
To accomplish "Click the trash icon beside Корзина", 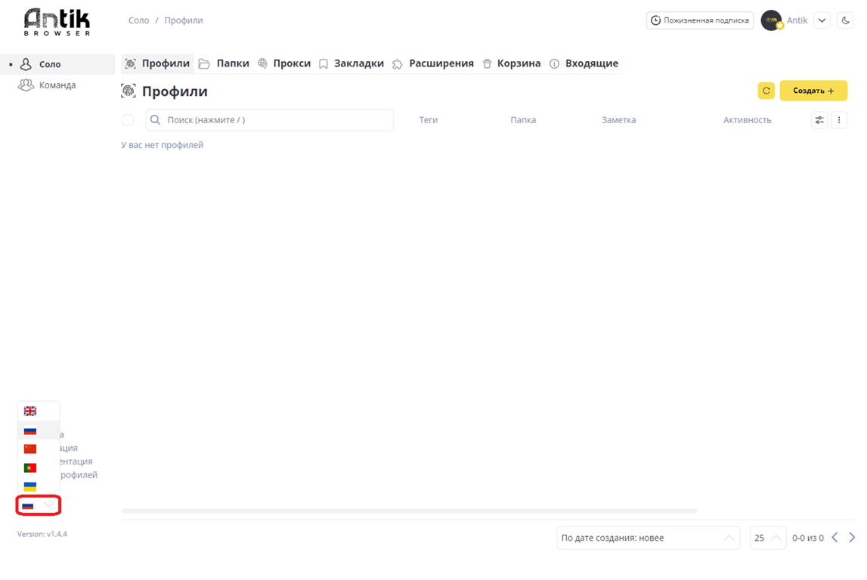I will 487,64.
